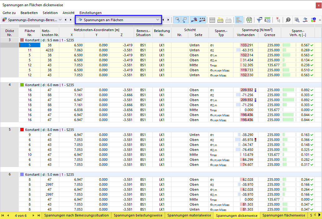Click purple swatch of thickness d: 5.0 mm
Viewport: 322px width, 219px height.
(x=22, y=175)
